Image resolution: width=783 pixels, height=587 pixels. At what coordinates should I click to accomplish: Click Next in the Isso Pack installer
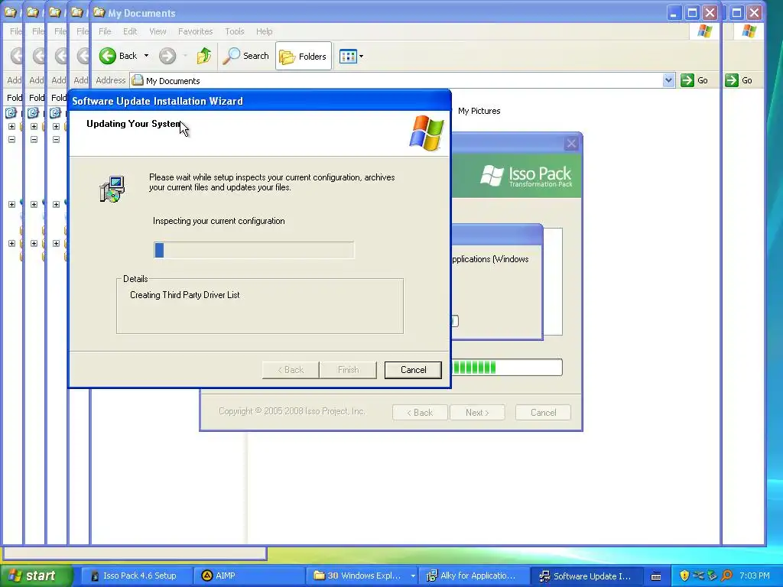point(477,413)
